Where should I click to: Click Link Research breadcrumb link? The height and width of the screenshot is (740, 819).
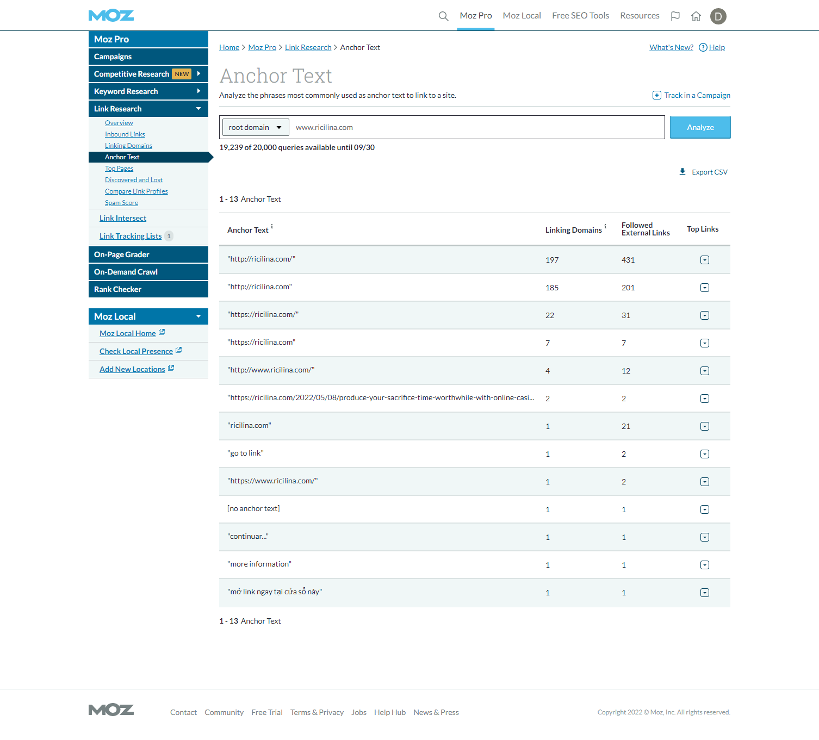308,47
